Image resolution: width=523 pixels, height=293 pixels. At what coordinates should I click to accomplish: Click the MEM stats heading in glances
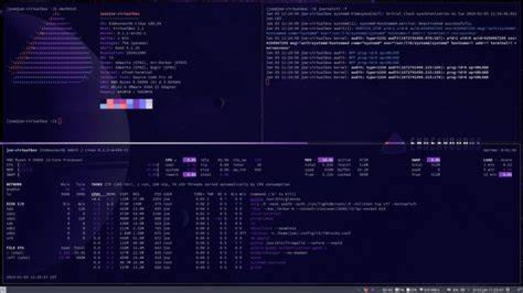[308, 160]
